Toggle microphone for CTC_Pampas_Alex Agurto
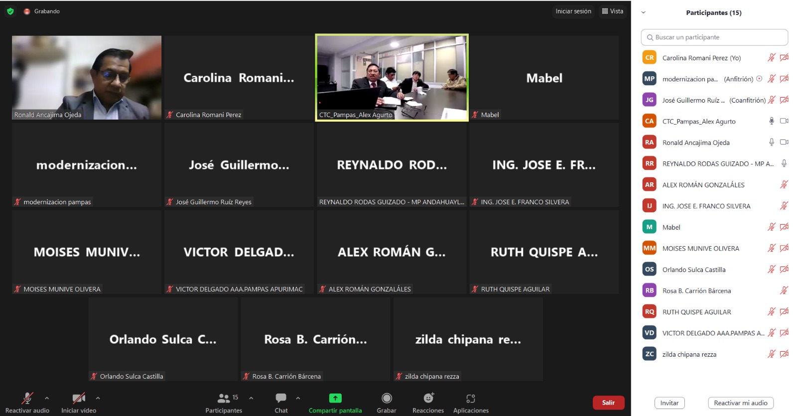Screen dimensions: 797x416 (771, 121)
